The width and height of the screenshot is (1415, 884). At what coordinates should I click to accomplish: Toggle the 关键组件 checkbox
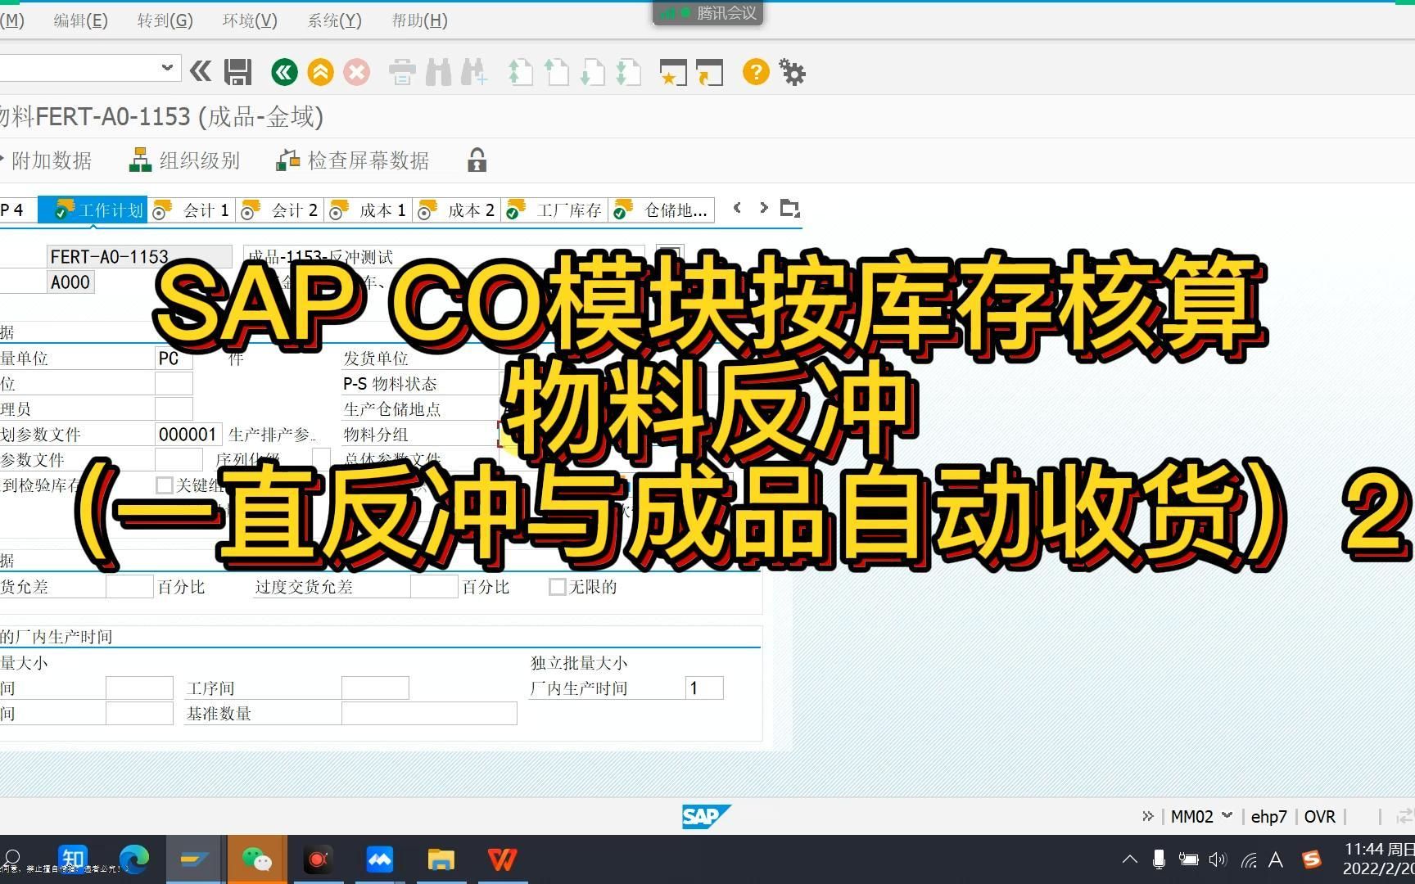(164, 485)
